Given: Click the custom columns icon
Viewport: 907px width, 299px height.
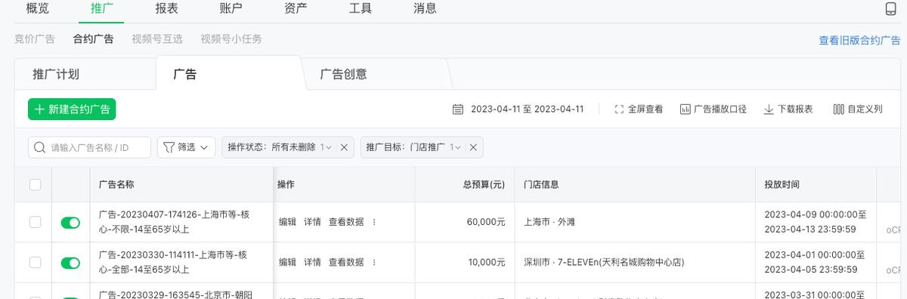Looking at the screenshot, I should pyautogui.click(x=838, y=109).
